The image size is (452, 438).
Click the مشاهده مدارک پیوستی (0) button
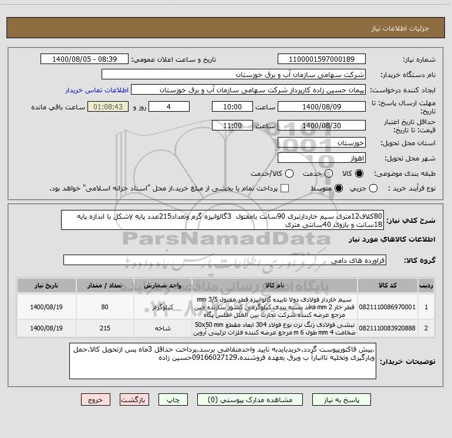tap(250, 400)
